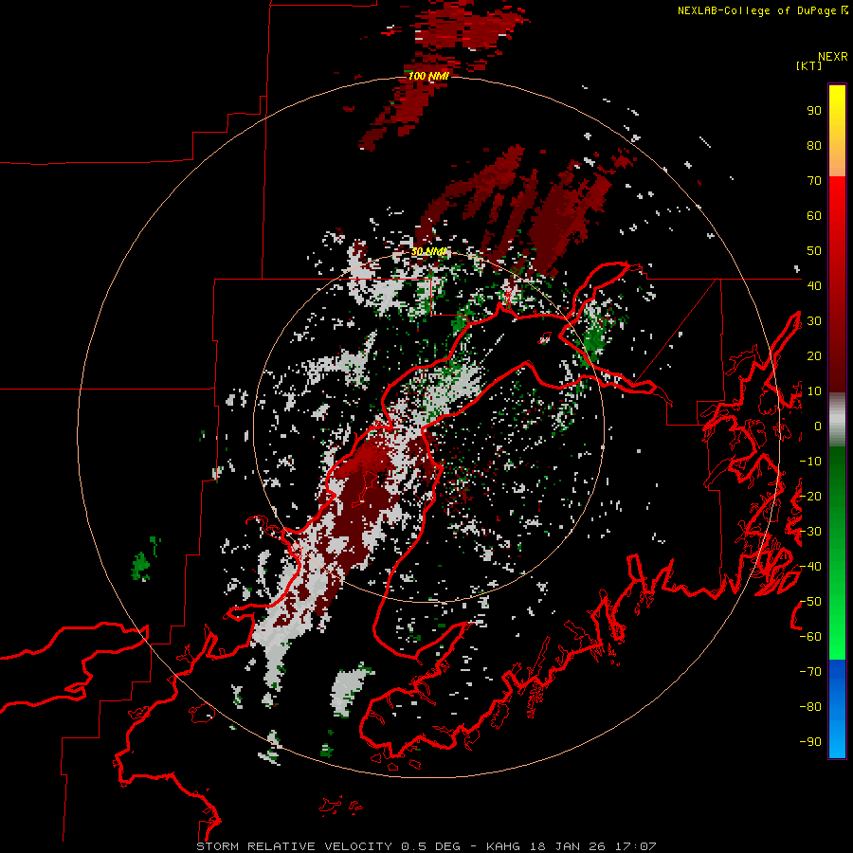The image size is (853, 853).
Task: Click the 60 knot scale label
Action: [814, 216]
